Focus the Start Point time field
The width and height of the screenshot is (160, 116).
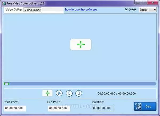(x=15, y=109)
